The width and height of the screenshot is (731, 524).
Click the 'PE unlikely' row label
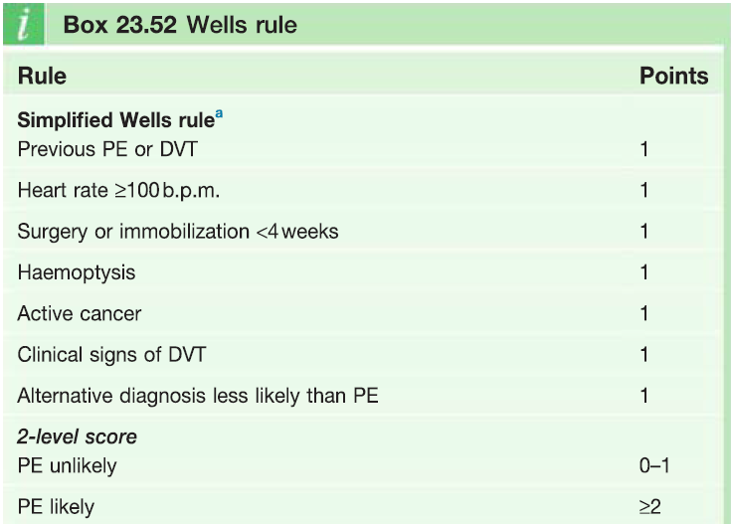click(x=68, y=465)
